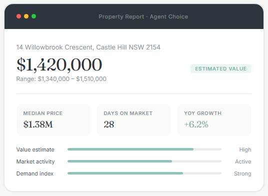Open the Days on Market card
Image resolution: width=268 pixels, height=196 pixels.
click(x=133, y=120)
